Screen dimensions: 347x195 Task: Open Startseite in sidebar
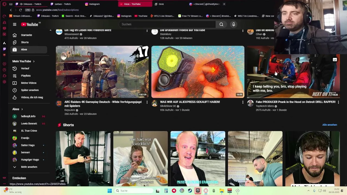click(x=29, y=35)
